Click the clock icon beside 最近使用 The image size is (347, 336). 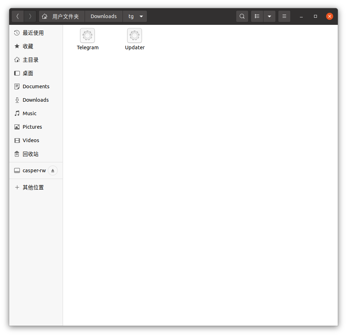click(x=17, y=33)
